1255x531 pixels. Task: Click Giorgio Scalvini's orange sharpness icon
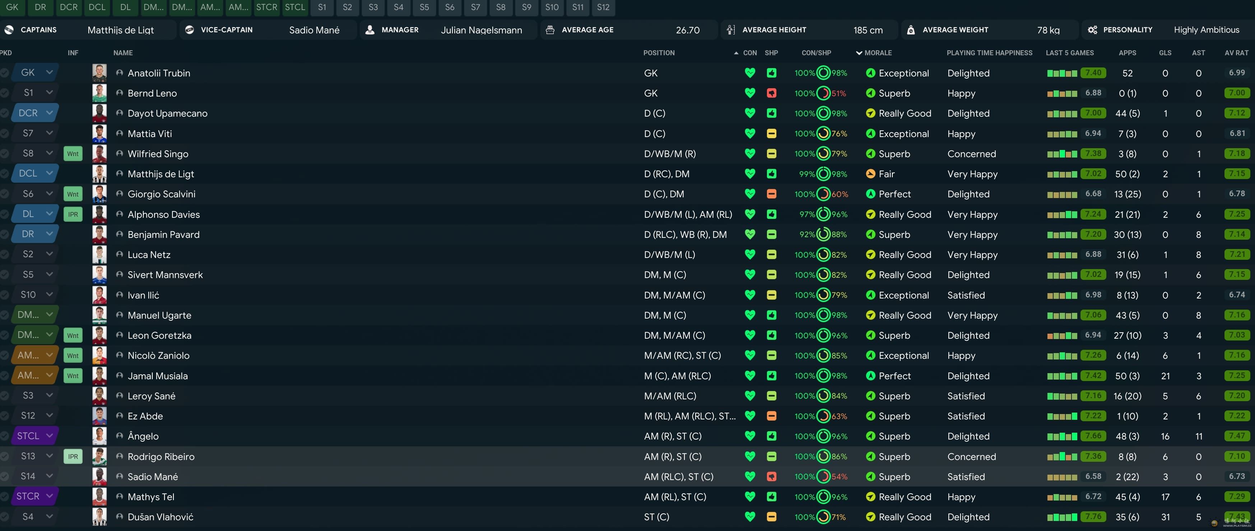point(771,194)
